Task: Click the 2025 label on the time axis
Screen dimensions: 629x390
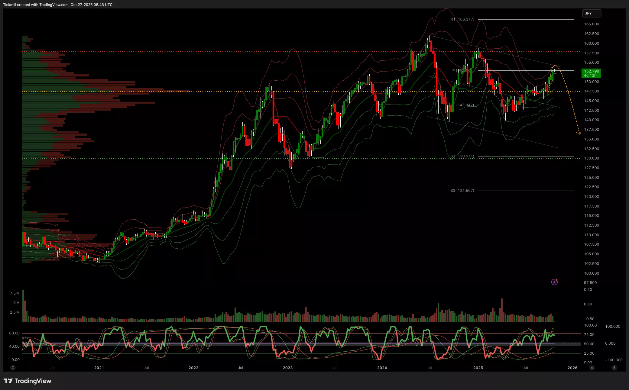Action: (478, 368)
